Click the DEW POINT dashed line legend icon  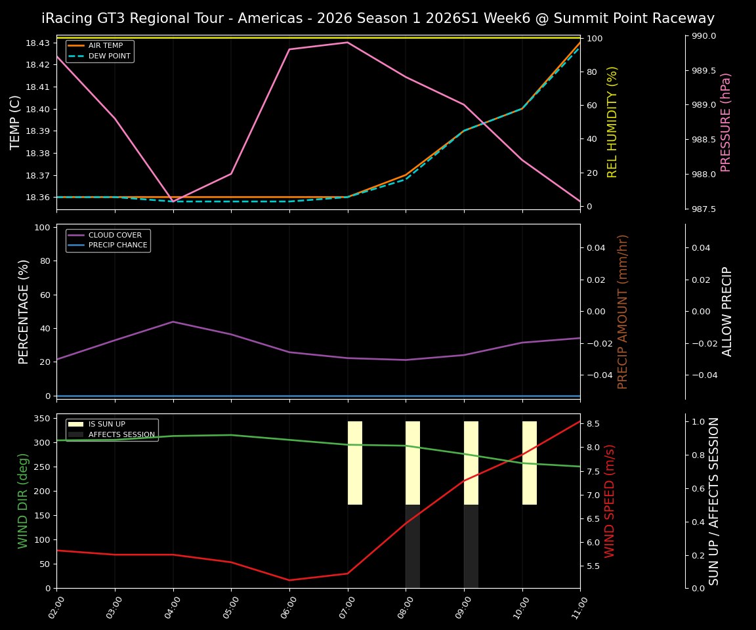click(x=77, y=55)
